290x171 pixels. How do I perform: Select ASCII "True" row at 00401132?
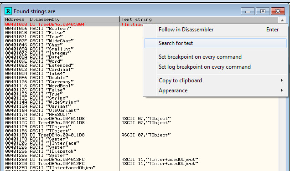73,94
